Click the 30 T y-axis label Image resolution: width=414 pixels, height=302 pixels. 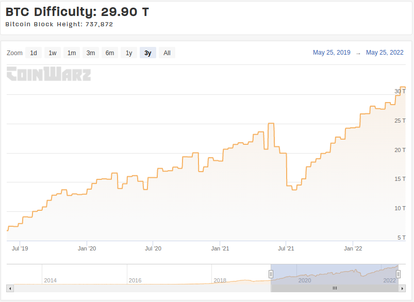click(x=400, y=91)
